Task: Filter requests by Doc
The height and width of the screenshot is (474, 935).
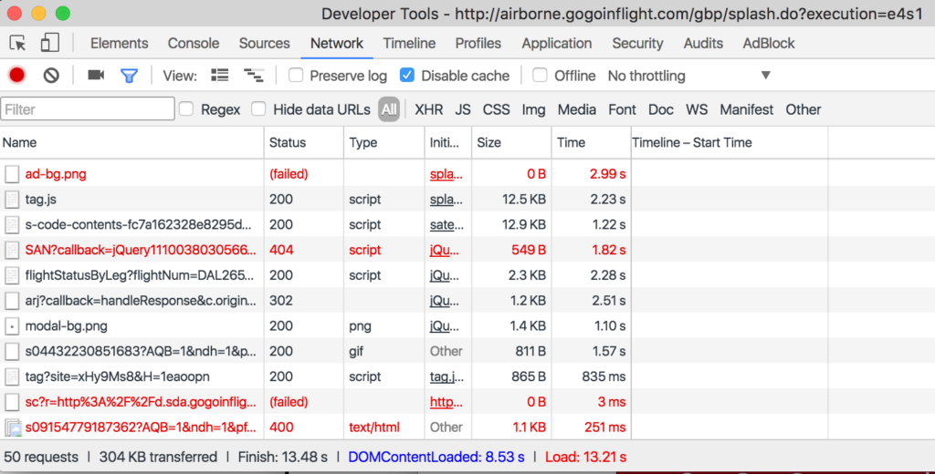Action: pos(661,109)
